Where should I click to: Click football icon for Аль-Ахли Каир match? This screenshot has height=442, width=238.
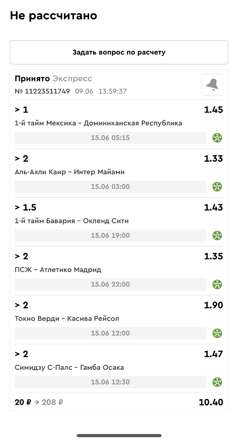[217, 187]
